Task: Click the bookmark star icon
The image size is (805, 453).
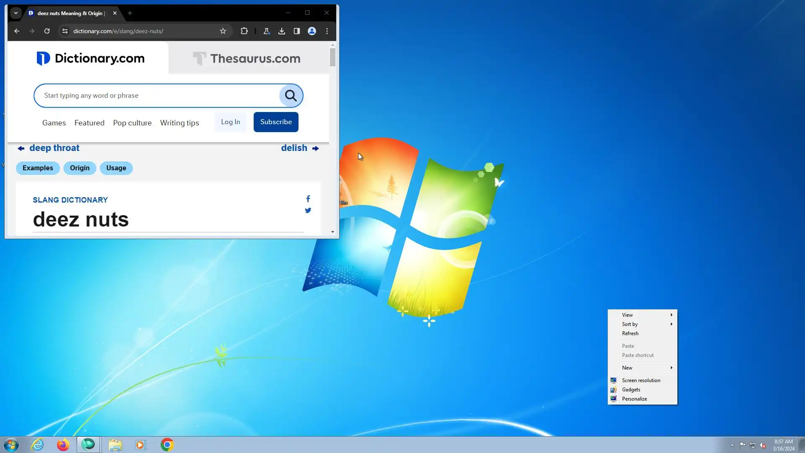Action: click(223, 31)
